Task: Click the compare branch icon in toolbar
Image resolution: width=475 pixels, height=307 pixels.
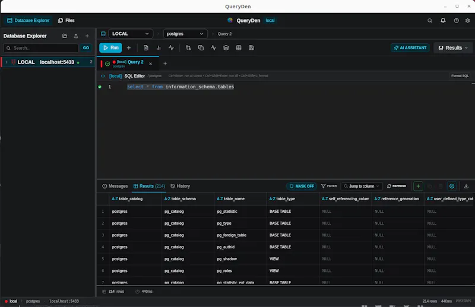Action: click(x=188, y=48)
